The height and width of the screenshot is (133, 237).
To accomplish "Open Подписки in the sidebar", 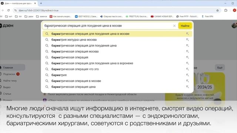I will click(x=9, y=74).
